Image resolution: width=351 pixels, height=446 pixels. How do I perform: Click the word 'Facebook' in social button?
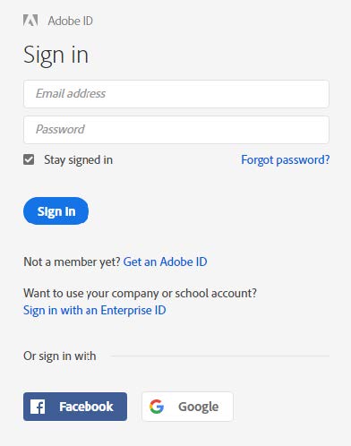point(86,407)
